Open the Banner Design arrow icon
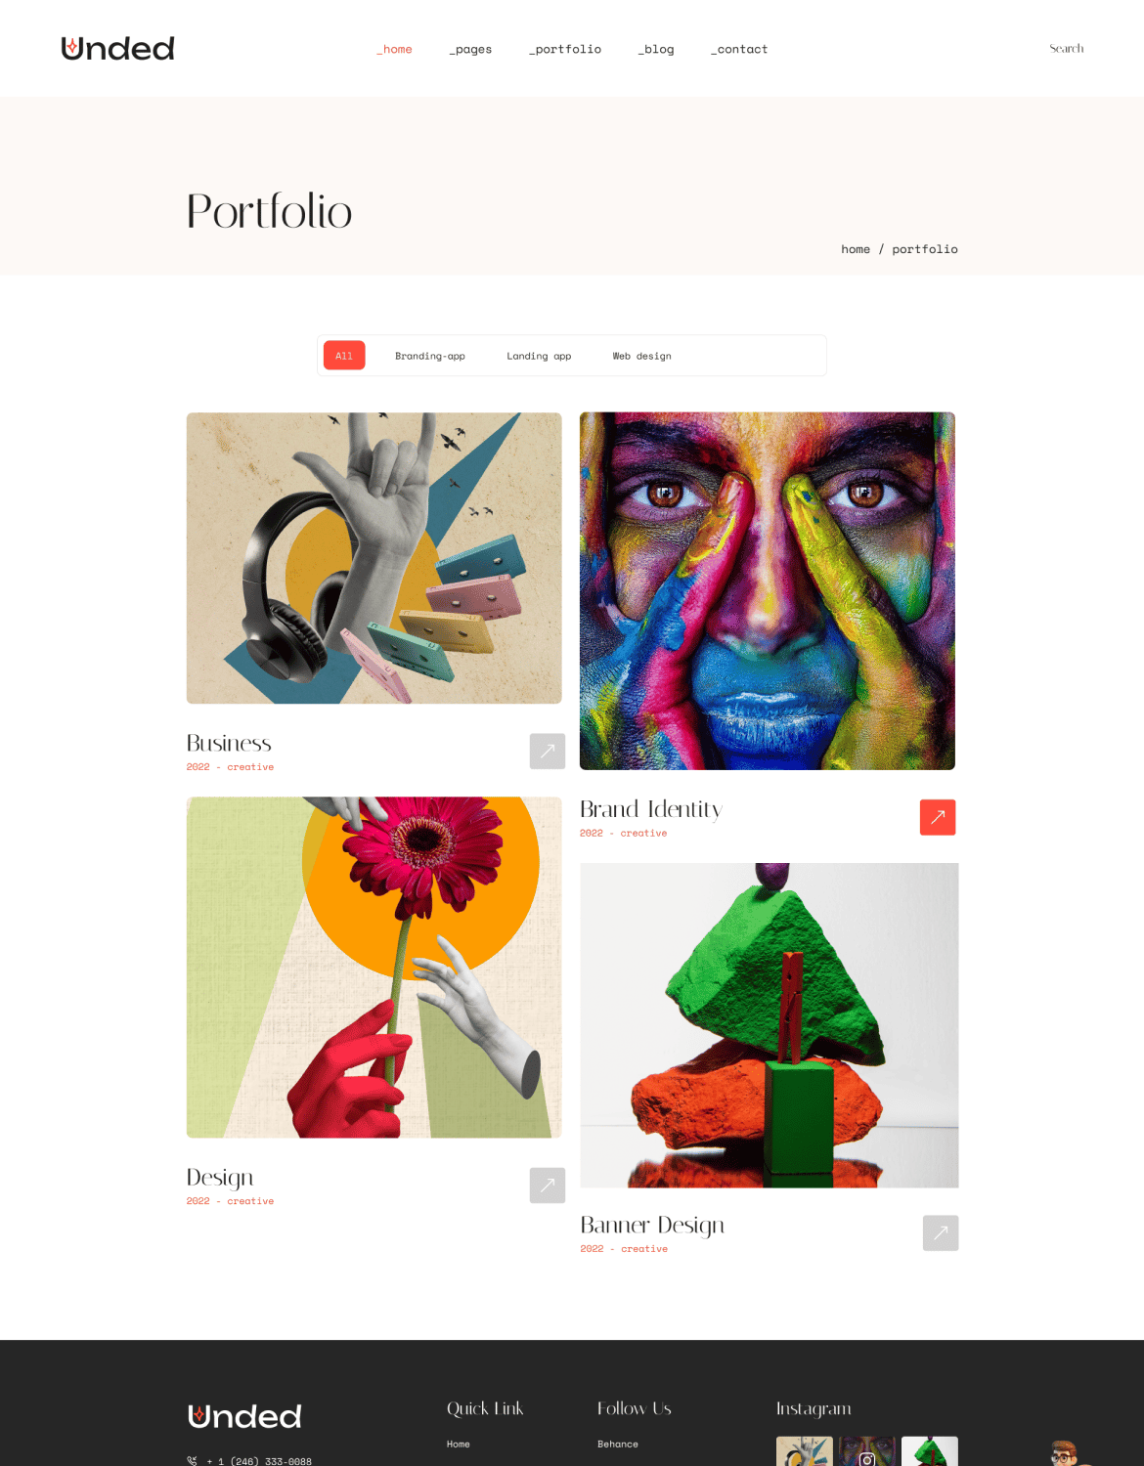 click(x=941, y=1232)
